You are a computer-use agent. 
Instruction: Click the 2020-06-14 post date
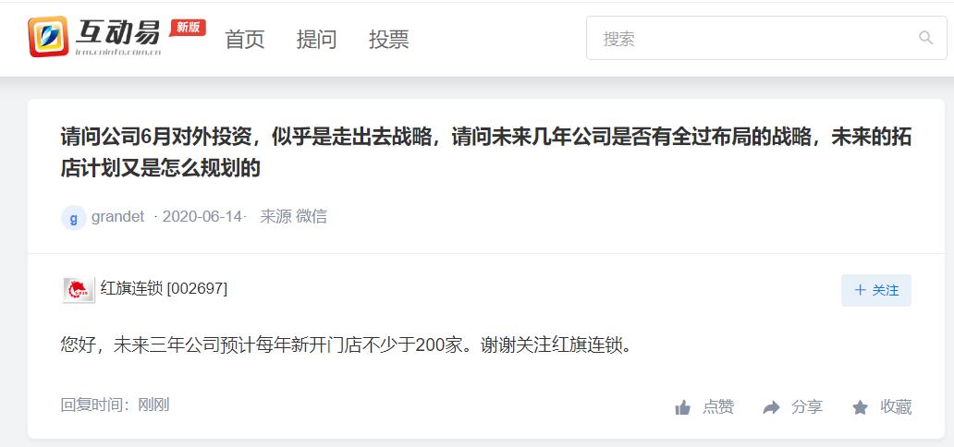click(202, 216)
